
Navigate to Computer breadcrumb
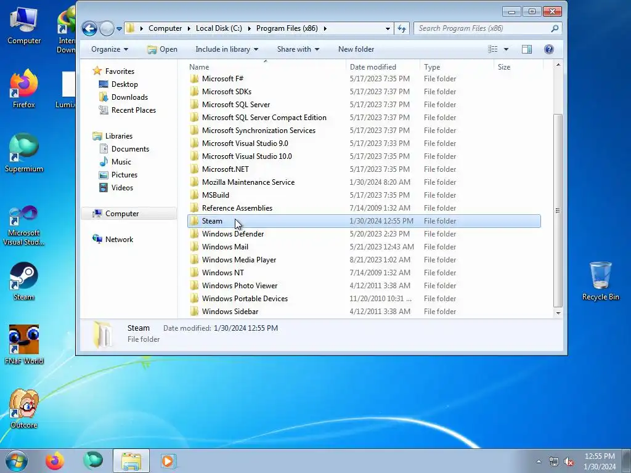(x=165, y=28)
